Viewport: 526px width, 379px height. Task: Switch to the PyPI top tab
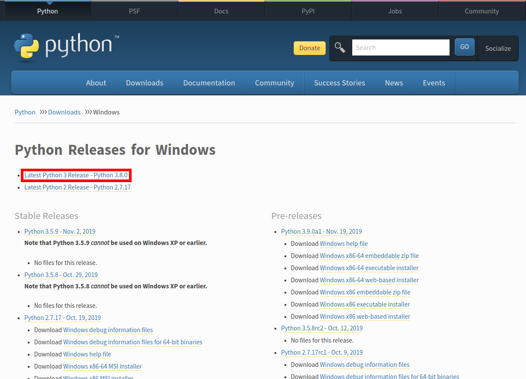point(308,11)
